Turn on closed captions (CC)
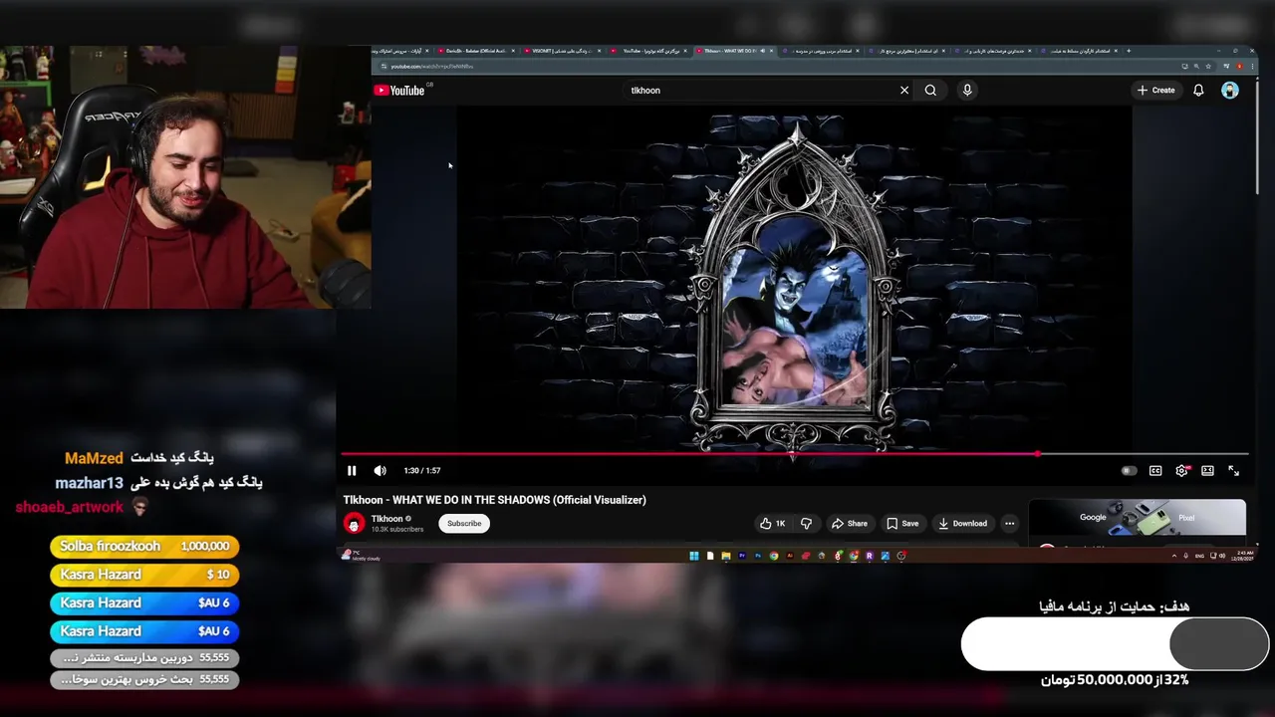 click(x=1155, y=471)
